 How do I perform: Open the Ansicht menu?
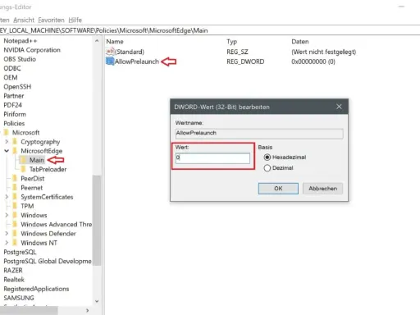pyautogui.click(x=24, y=20)
